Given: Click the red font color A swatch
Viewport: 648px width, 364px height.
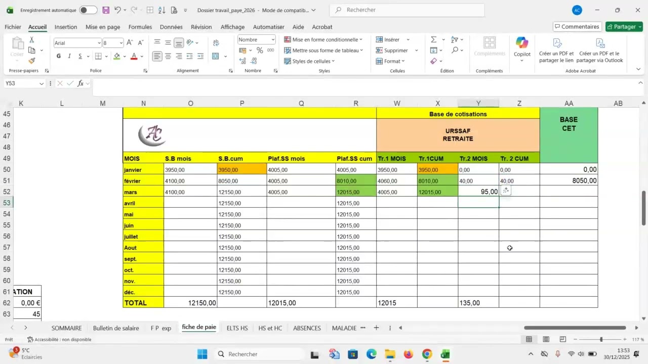Looking at the screenshot, I should click(x=134, y=56).
